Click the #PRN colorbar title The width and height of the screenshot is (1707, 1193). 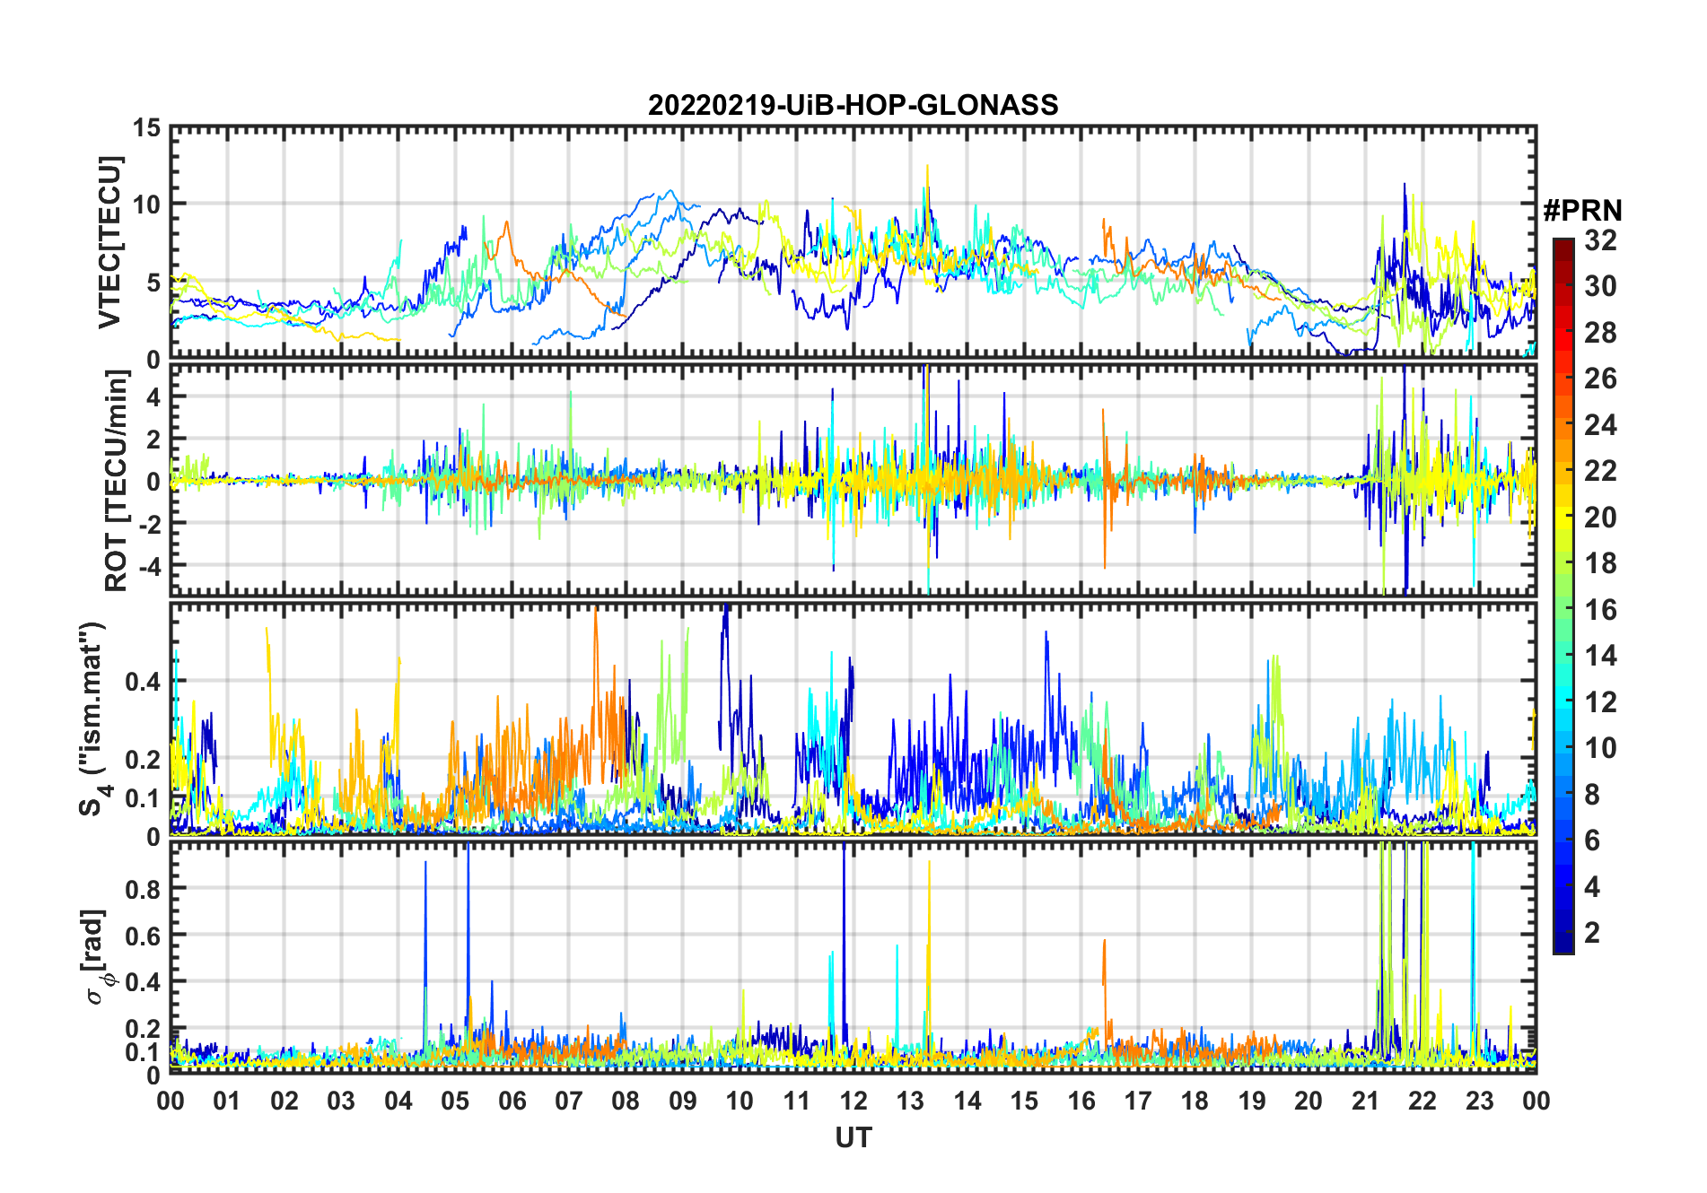(x=1582, y=210)
